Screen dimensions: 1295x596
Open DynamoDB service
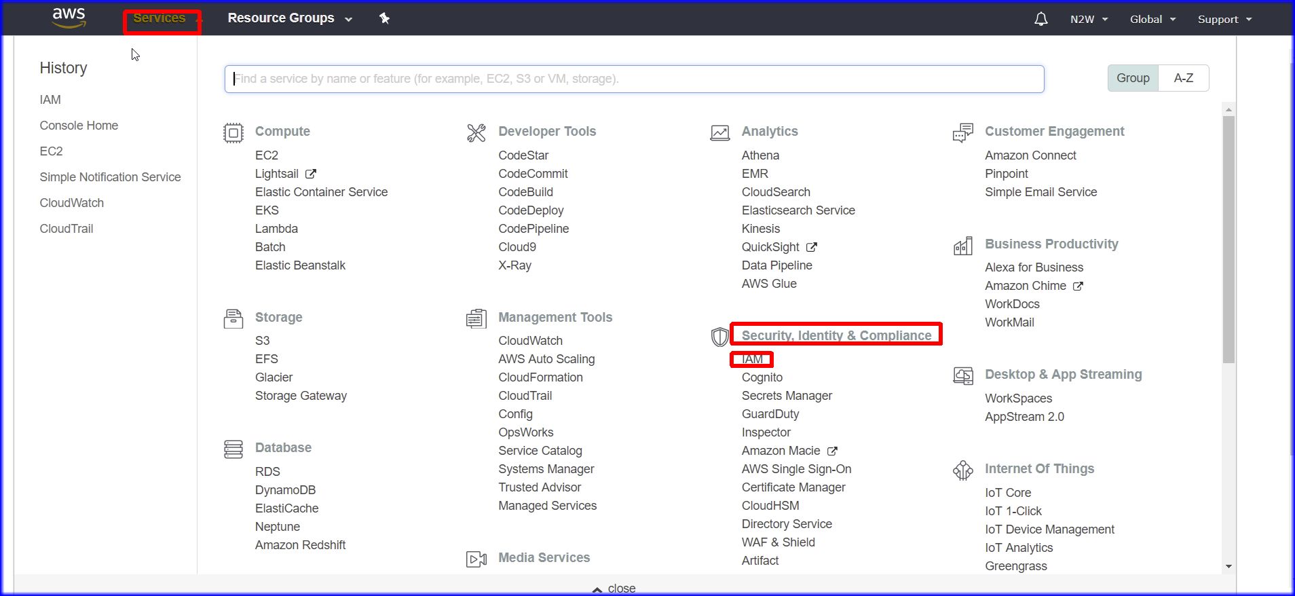(x=285, y=490)
